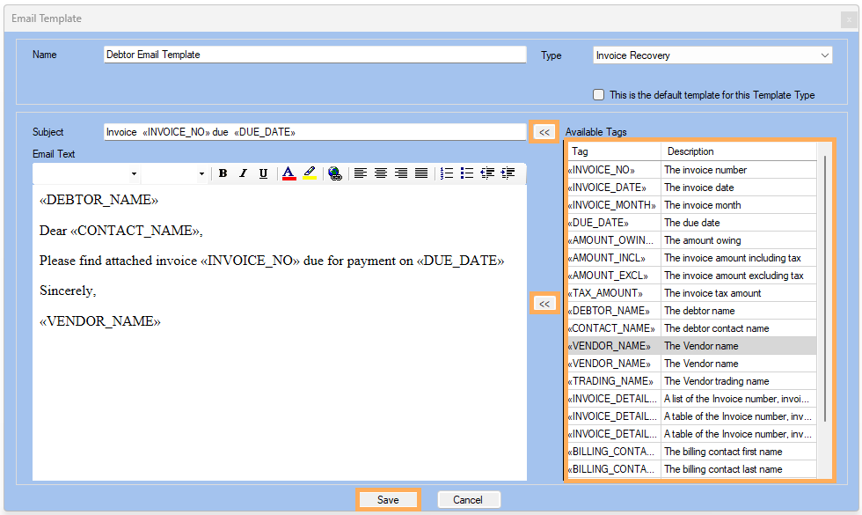Screen dimensions: 862x515
Task: Open the Type dropdown showing Invoice Recovery
Action: click(712, 55)
